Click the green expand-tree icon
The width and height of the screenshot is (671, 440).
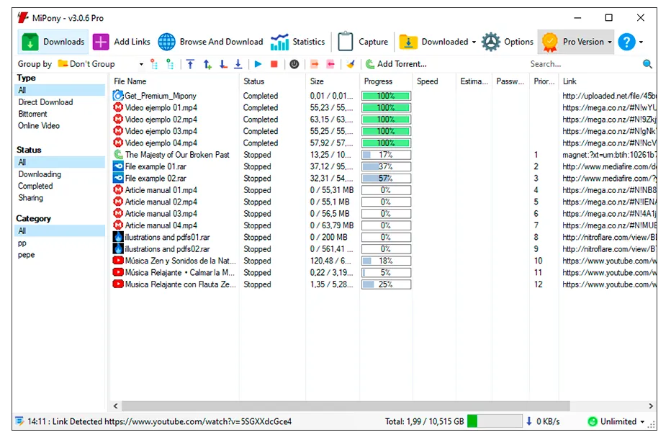click(x=170, y=64)
